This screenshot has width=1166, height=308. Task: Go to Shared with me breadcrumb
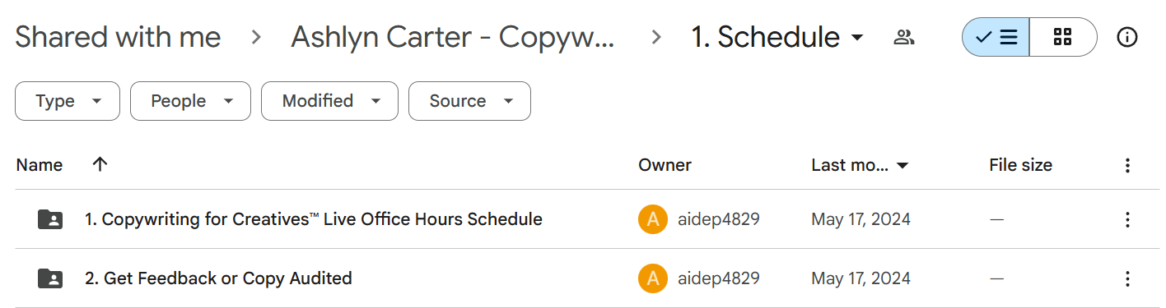click(118, 37)
